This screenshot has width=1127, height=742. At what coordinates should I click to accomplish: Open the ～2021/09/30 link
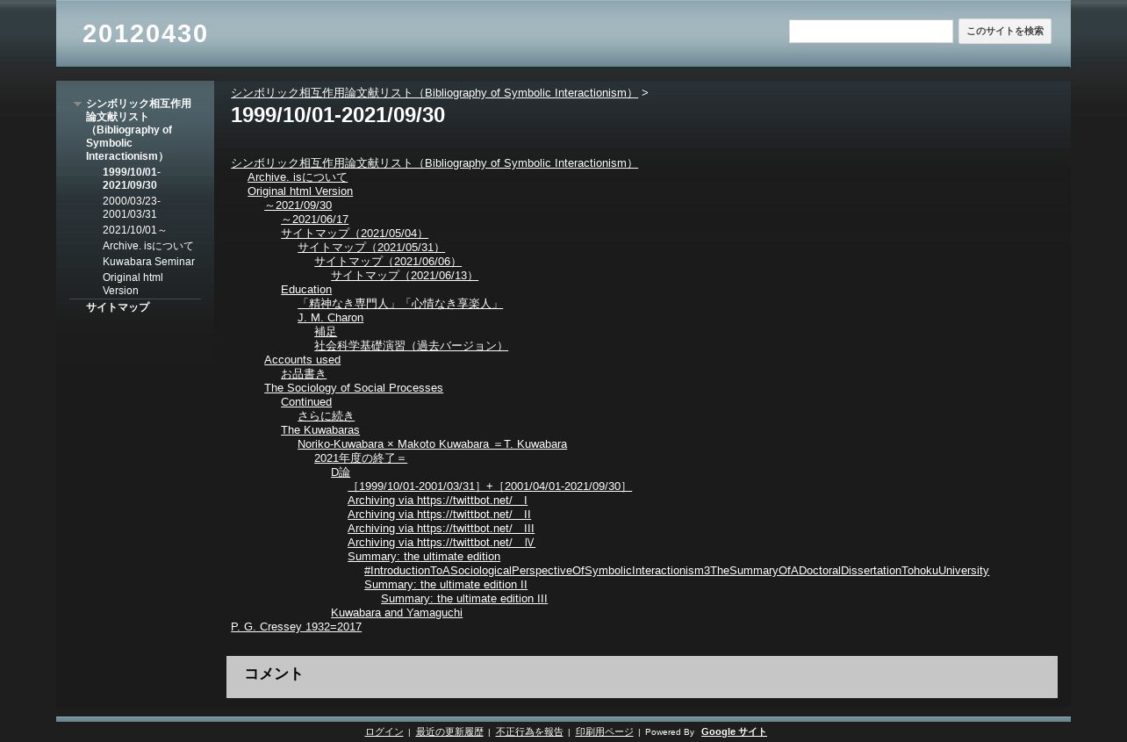pyautogui.click(x=298, y=205)
